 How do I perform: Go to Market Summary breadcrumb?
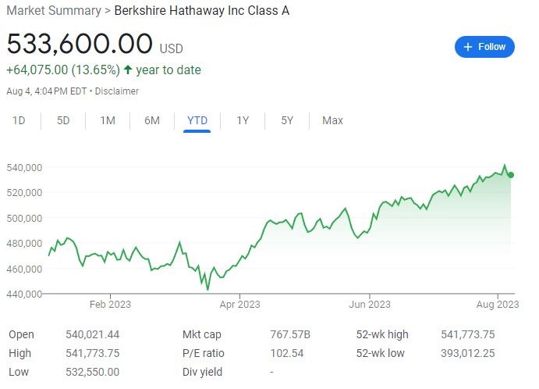pyautogui.click(x=54, y=11)
